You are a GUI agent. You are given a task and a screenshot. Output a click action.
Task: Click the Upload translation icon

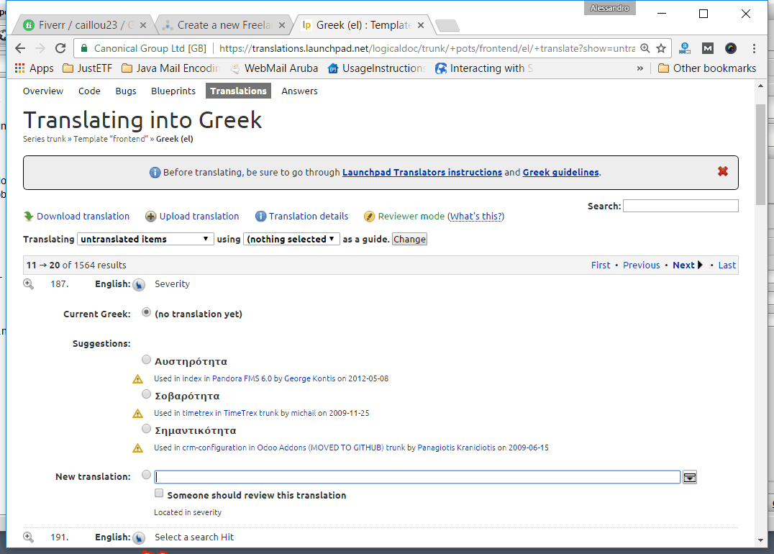point(151,217)
